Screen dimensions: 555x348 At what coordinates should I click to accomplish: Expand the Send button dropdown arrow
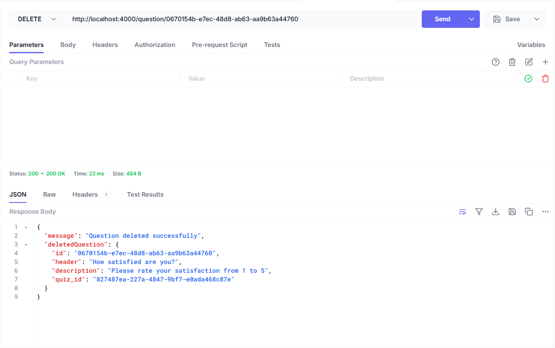point(471,19)
